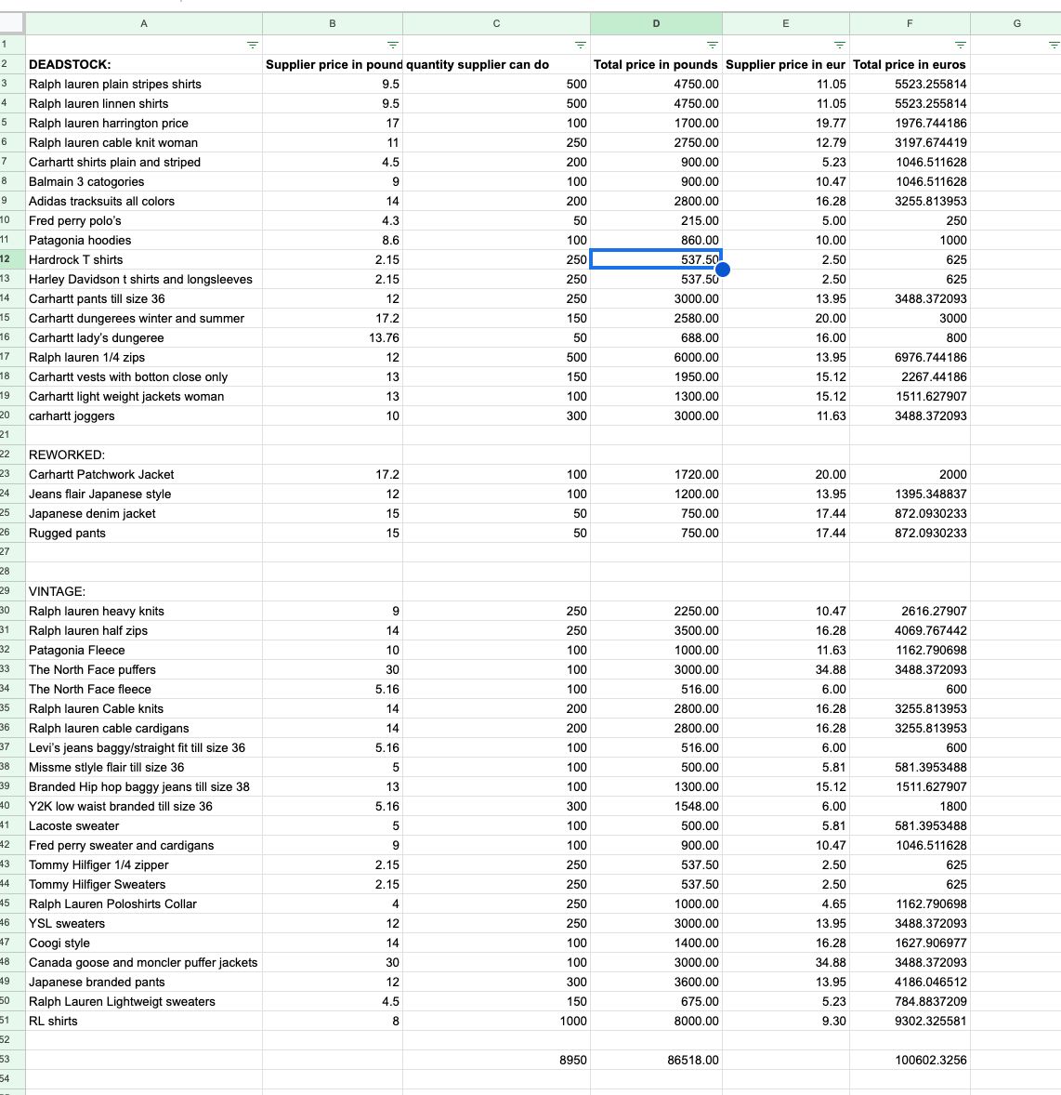
Task: Select column D header
Action: pyautogui.click(x=656, y=24)
